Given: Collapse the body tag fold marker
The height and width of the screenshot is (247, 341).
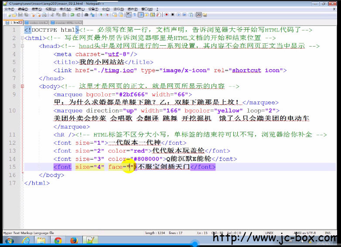Looking at the screenshot, I should (22, 87).
